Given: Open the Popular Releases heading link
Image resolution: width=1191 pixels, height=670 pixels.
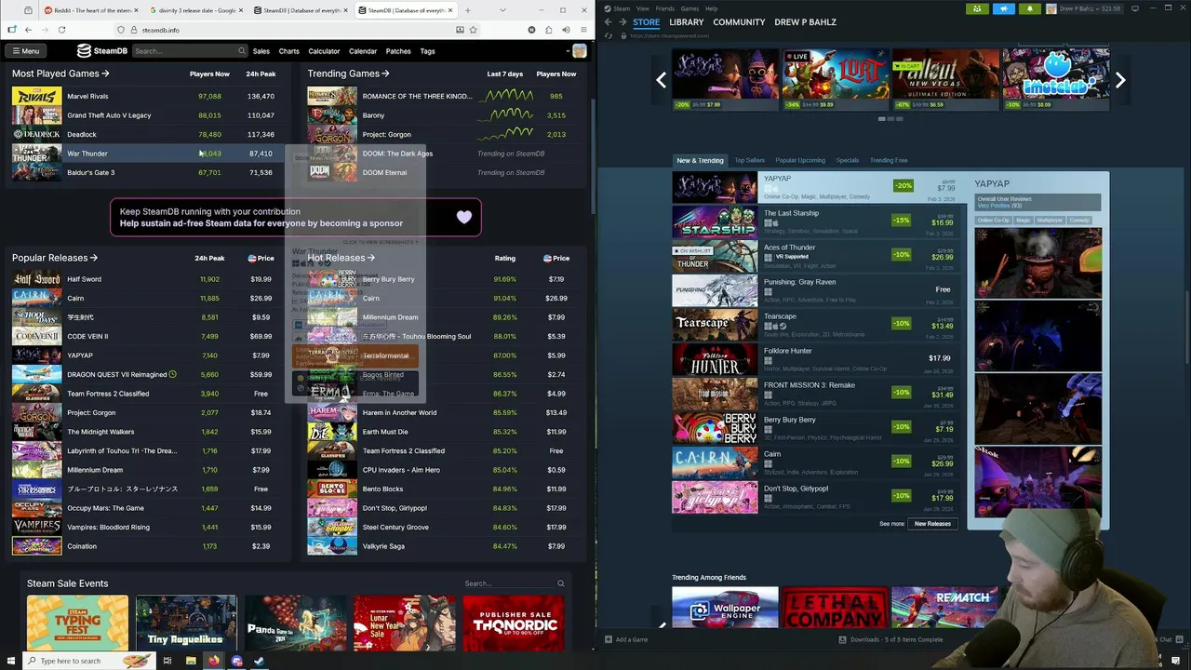Looking at the screenshot, I should 55,258.
